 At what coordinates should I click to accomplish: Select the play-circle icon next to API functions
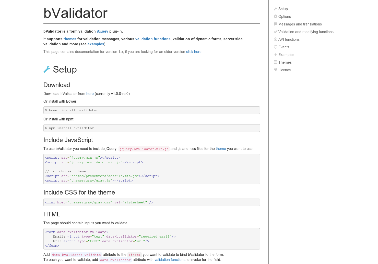pyautogui.click(x=276, y=39)
